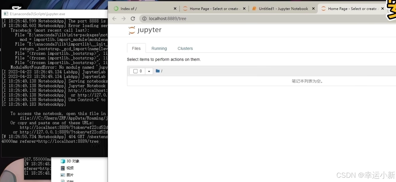
Task: Reload the localhost:8889 page
Action: [133, 19]
